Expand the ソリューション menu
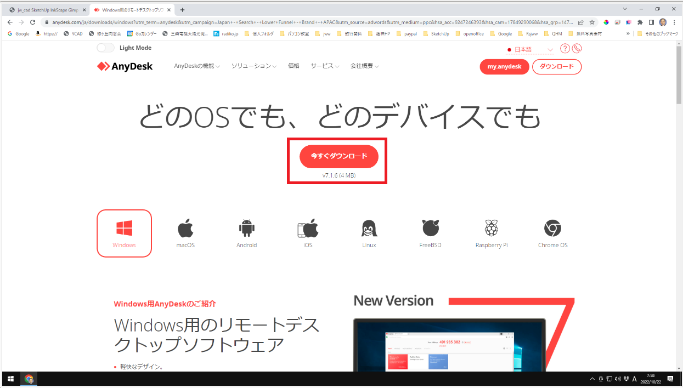The width and height of the screenshot is (683, 388). click(x=254, y=66)
